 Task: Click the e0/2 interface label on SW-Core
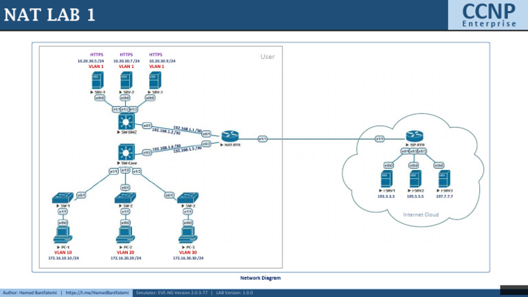pos(147,152)
